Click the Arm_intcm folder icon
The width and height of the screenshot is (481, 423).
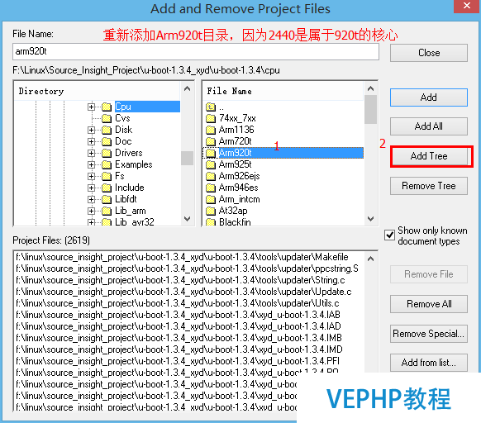coord(211,199)
